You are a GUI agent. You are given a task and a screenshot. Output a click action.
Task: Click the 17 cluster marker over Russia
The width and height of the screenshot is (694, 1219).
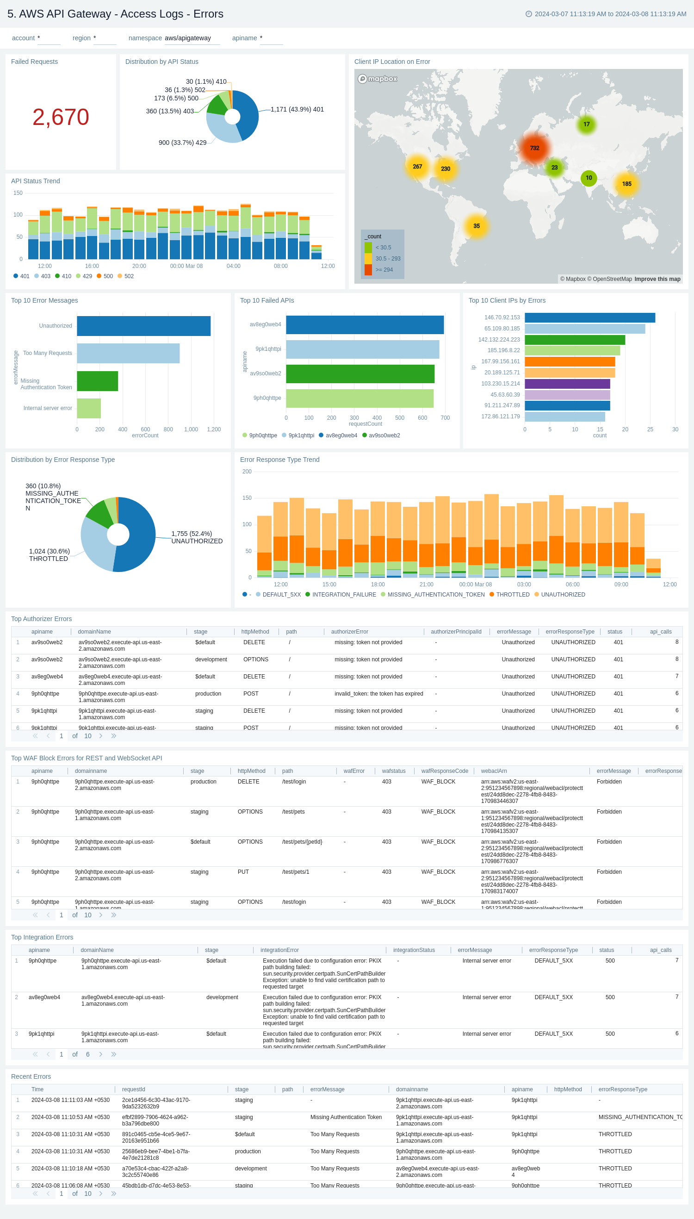[586, 124]
